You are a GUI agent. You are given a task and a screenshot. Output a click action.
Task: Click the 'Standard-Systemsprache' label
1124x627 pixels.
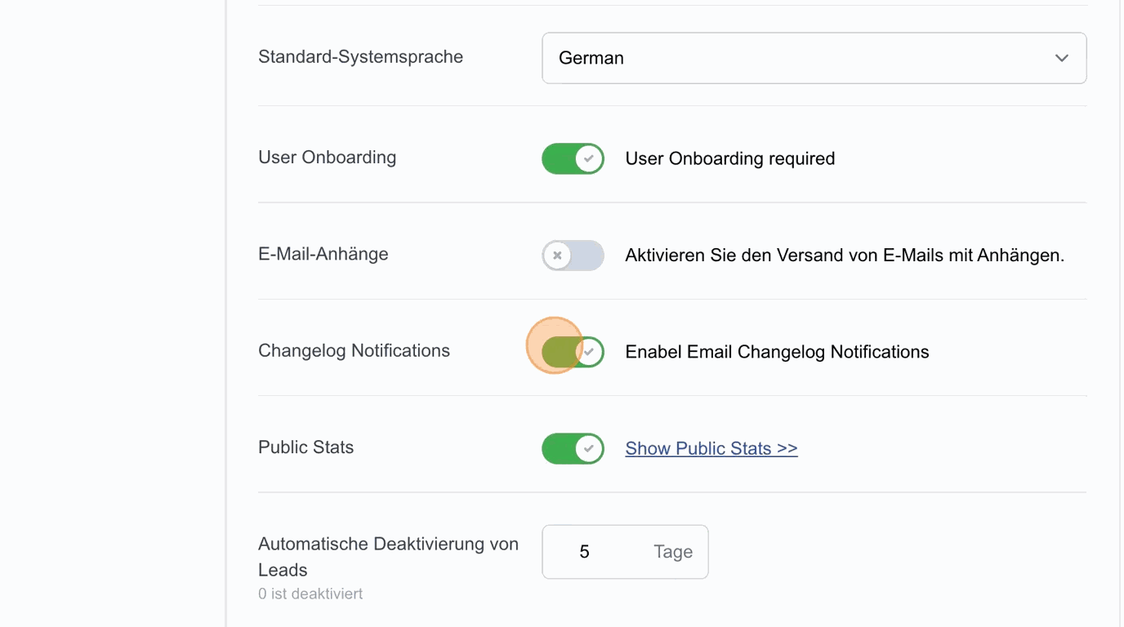pyautogui.click(x=360, y=57)
